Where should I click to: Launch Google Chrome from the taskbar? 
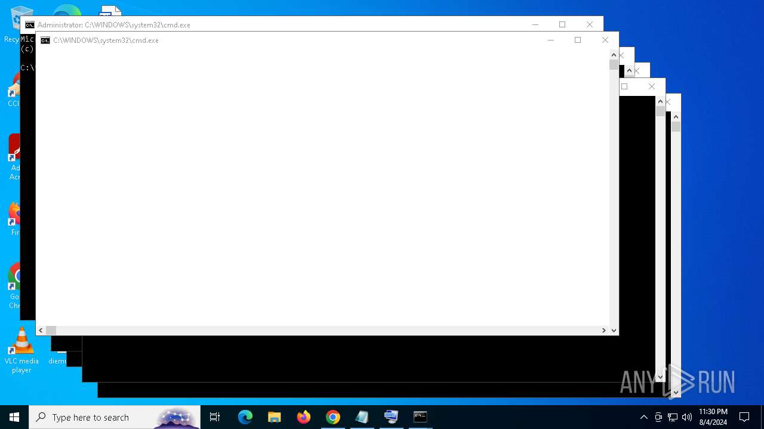(x=333, y=417)
